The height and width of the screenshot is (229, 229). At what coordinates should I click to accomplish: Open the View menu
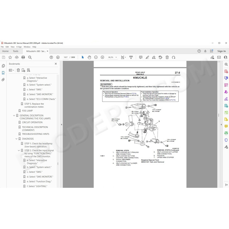(12, 47)
